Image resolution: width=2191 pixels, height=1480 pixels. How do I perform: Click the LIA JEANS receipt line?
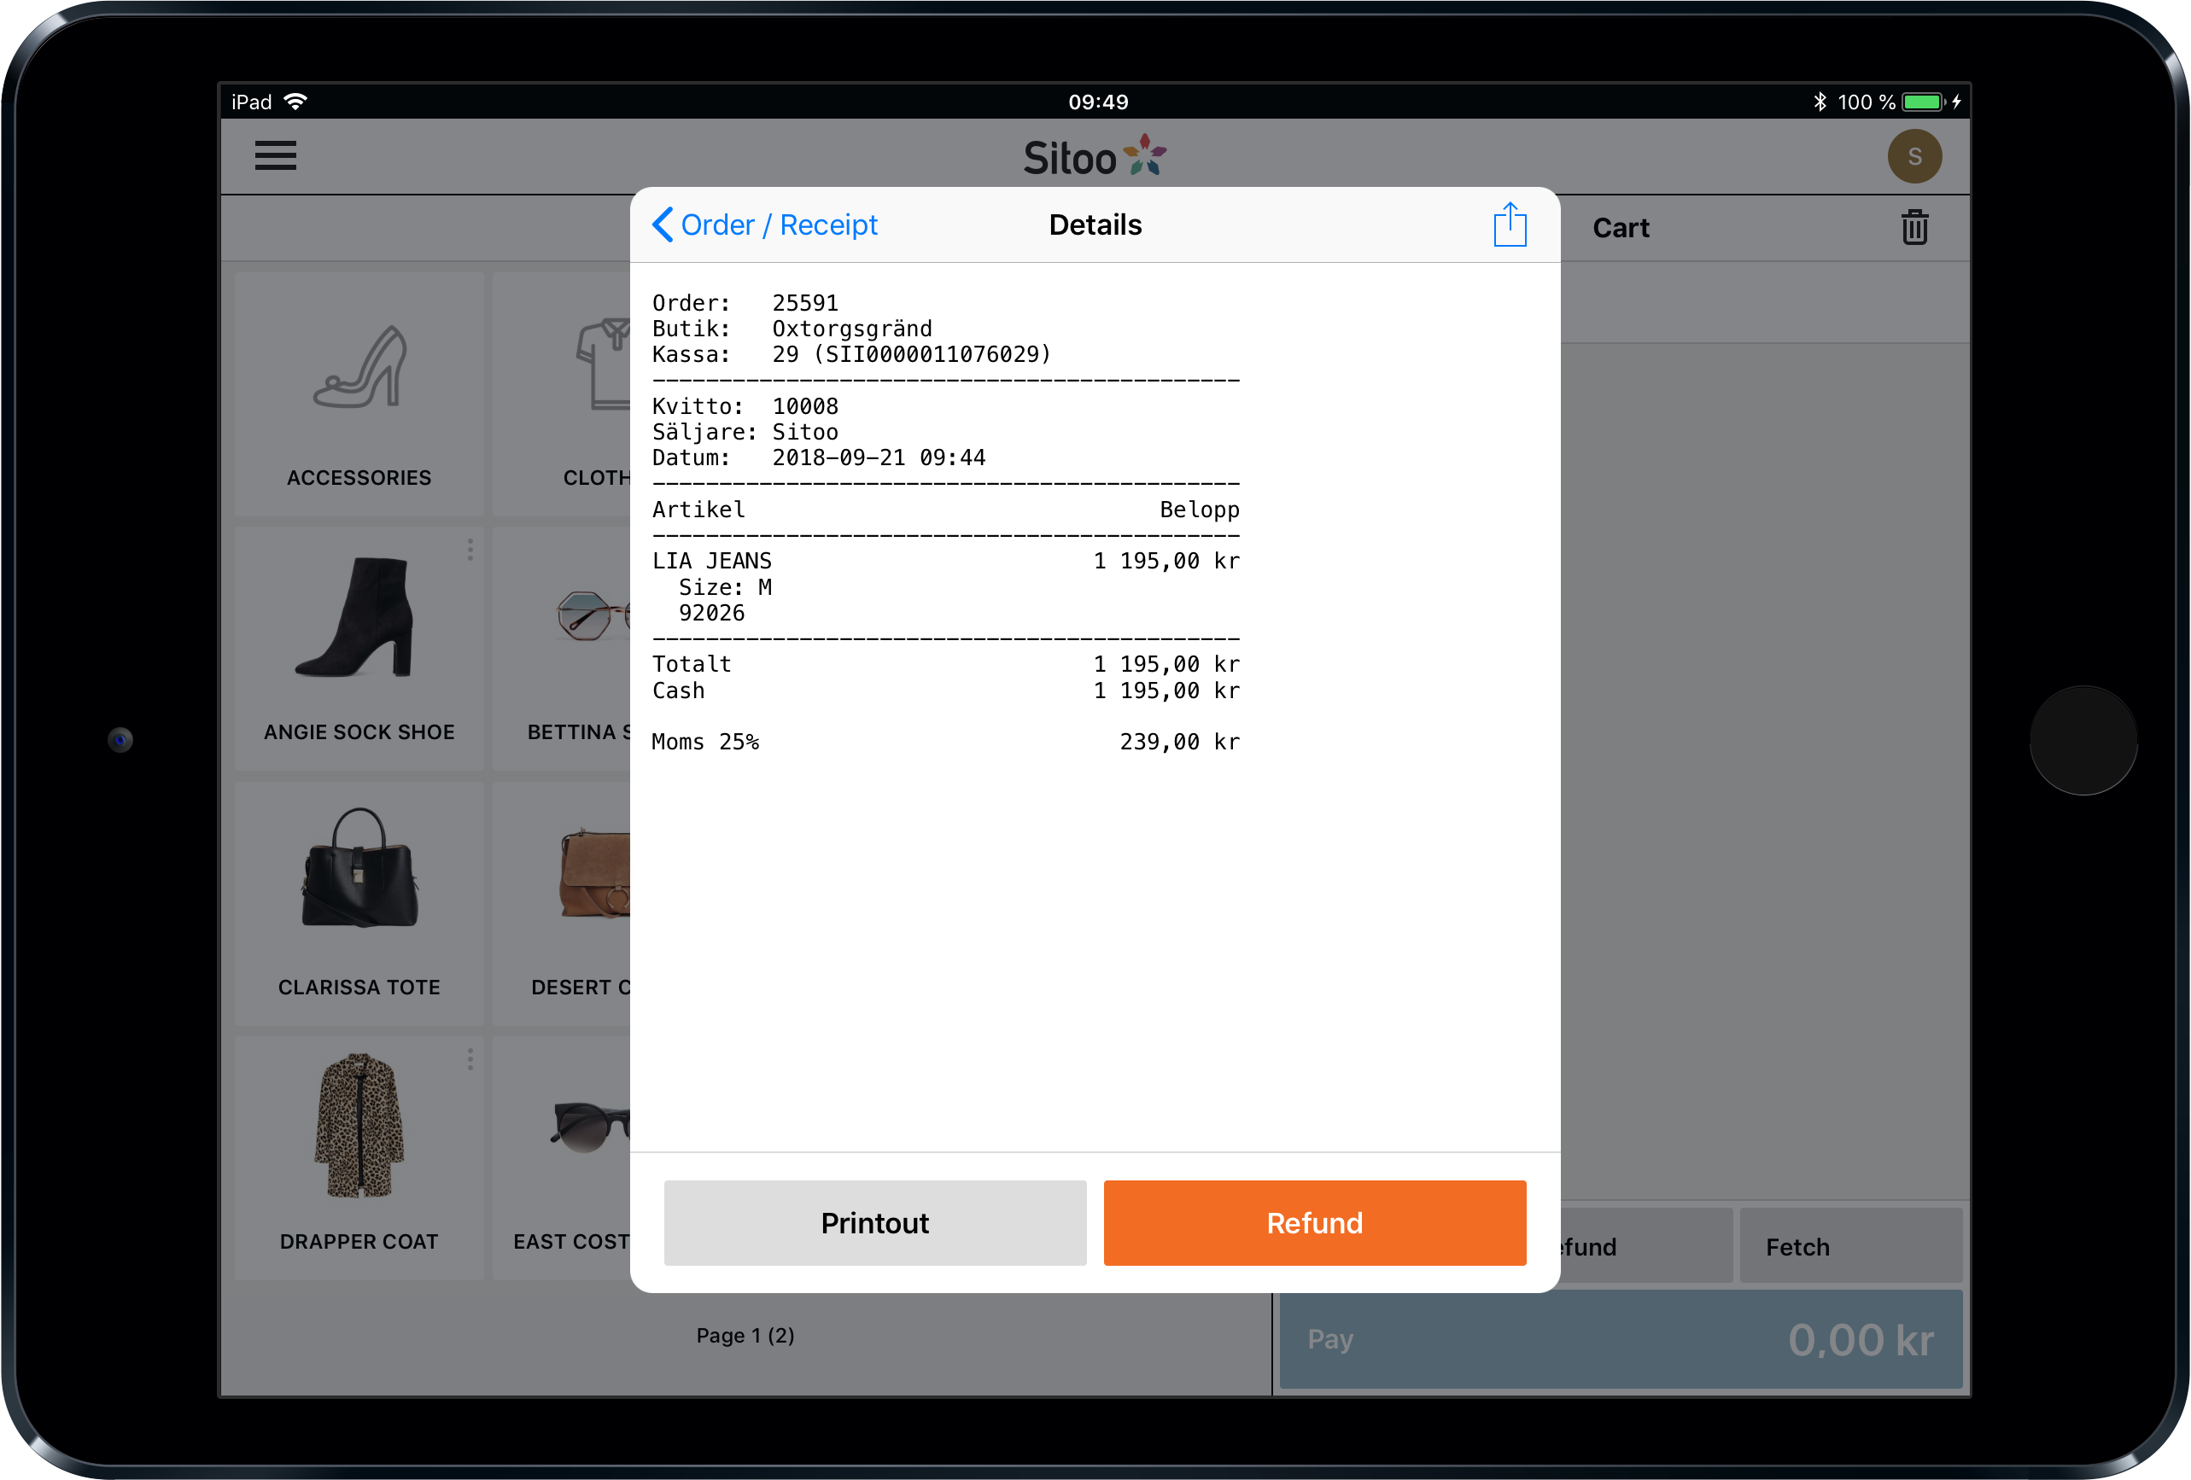pos(945,561)
